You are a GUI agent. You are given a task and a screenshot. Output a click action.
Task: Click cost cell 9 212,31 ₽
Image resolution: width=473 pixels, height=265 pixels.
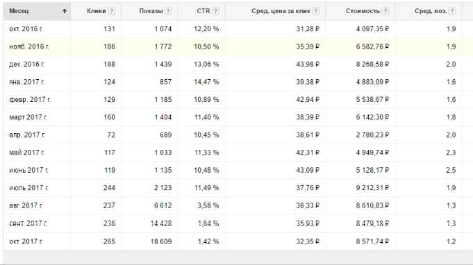click(x=372, y=188)
